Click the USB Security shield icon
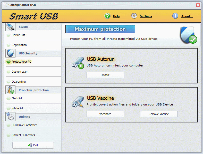203x154 pixels. pos(10,53)
